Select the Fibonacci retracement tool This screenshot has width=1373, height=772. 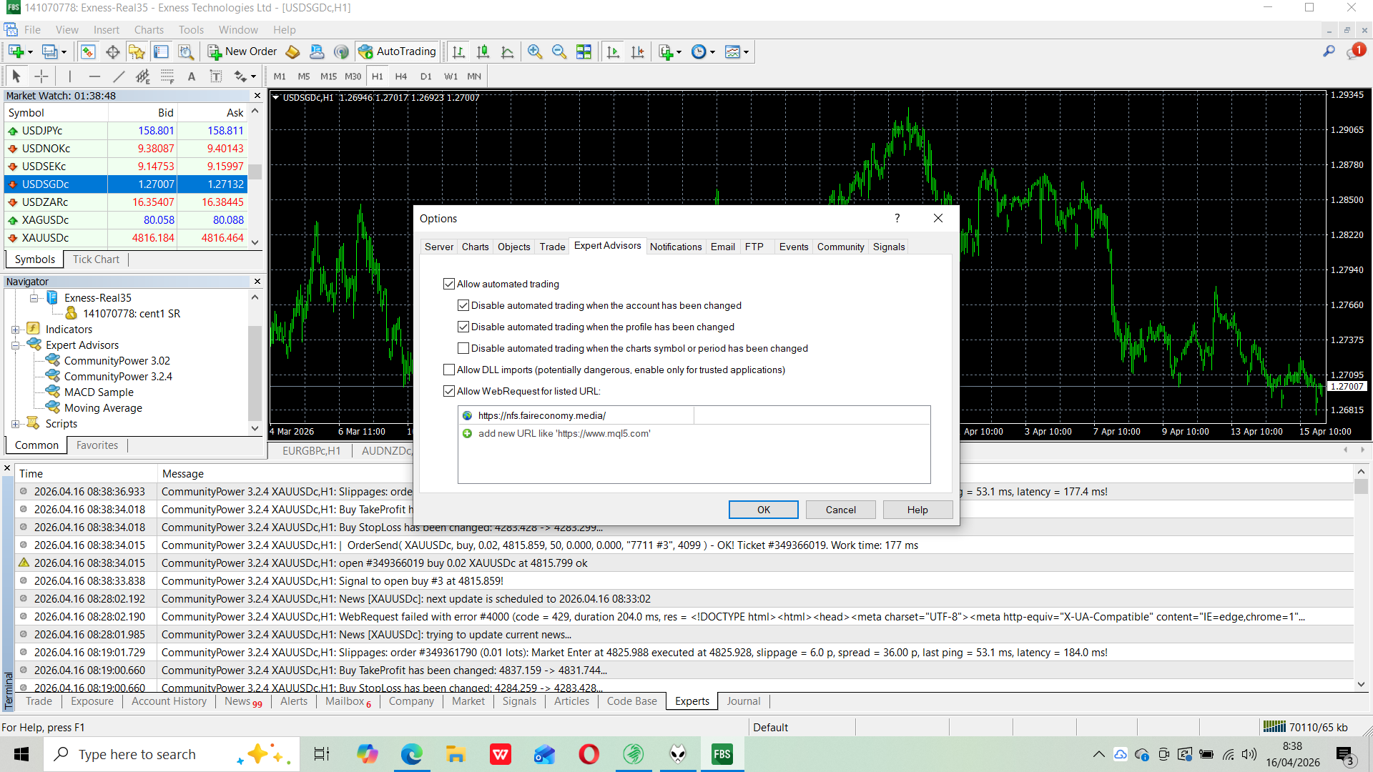[x=167, y=76]
